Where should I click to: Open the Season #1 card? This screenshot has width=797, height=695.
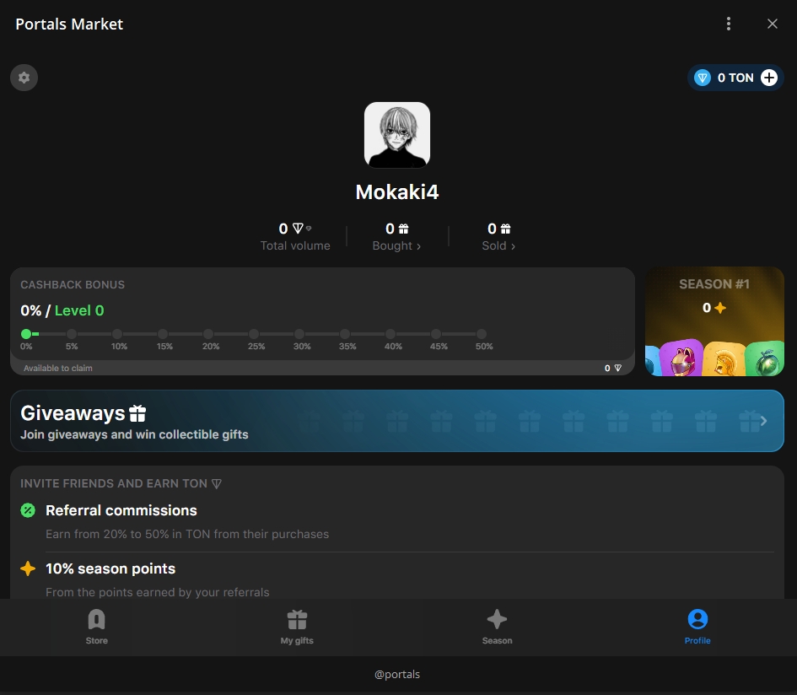[714, 321]
